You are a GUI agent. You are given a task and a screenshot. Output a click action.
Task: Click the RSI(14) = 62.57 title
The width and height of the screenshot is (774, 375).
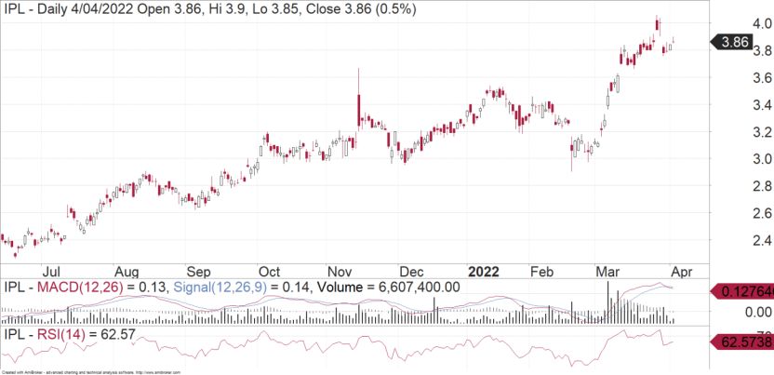(x=69, y=335)
